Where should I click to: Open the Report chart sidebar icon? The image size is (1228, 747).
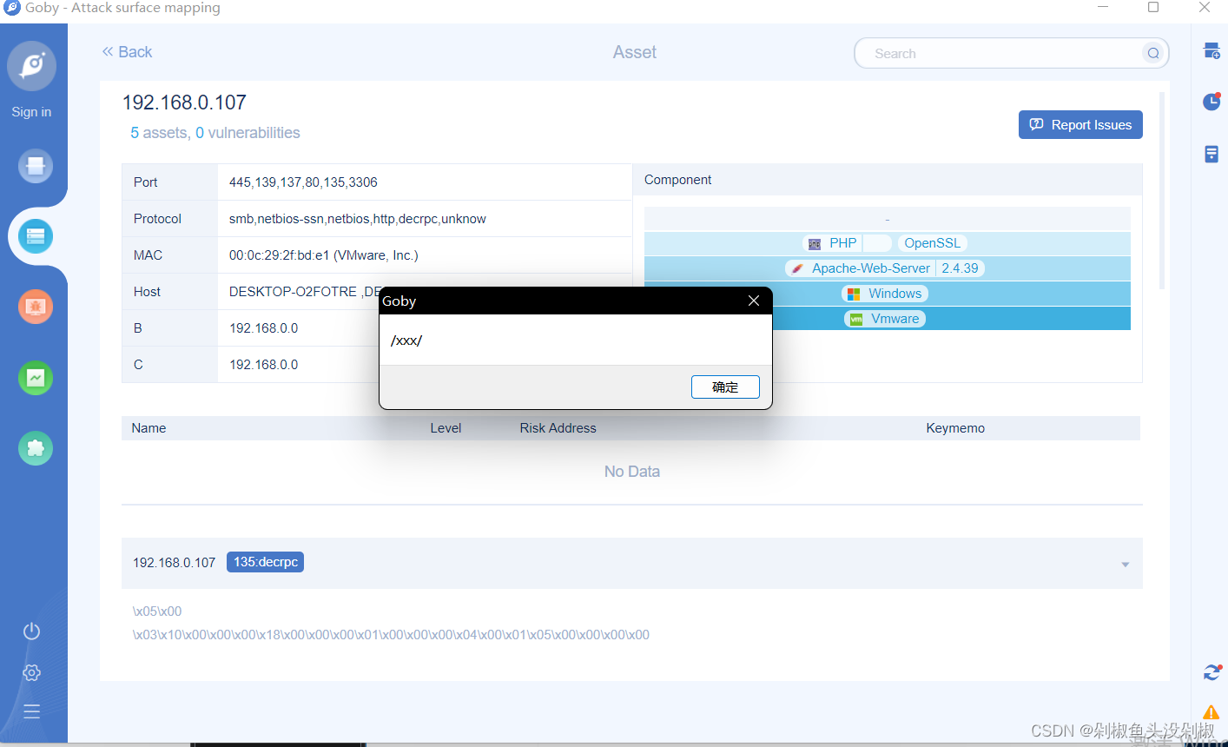36,378
